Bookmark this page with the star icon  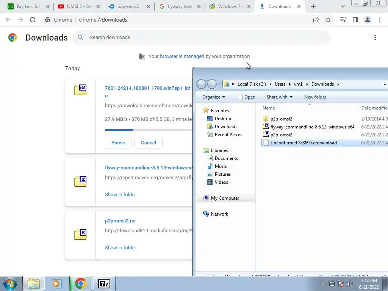point(328,20)
